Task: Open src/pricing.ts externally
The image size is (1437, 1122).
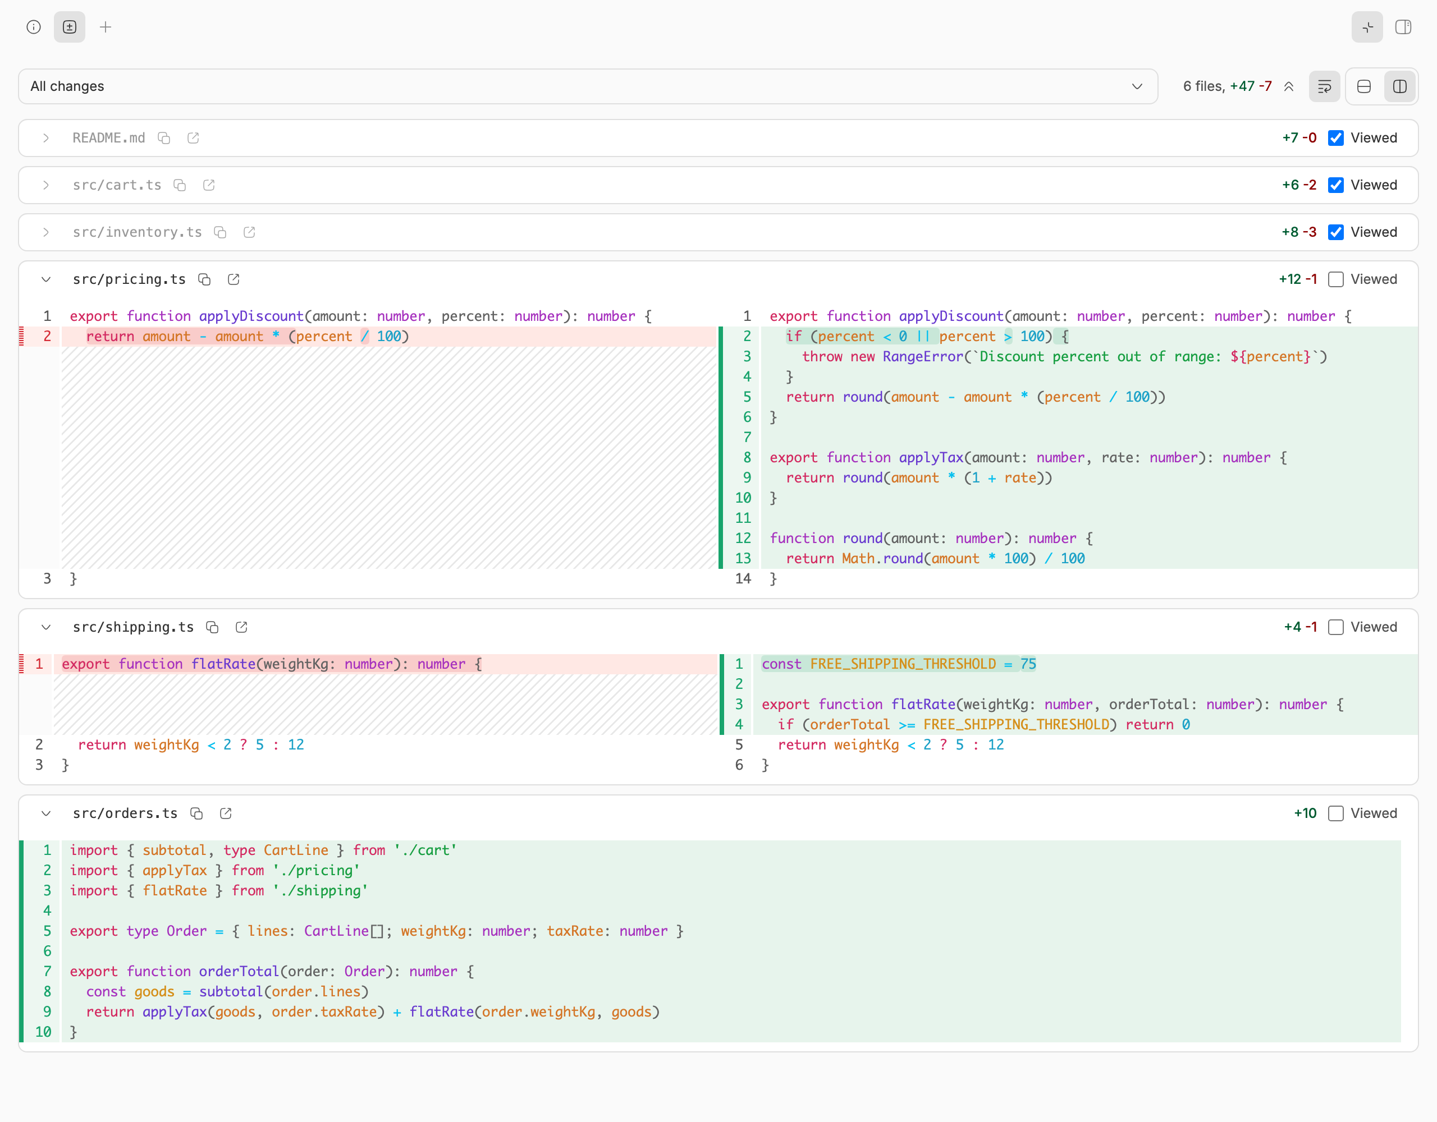Action: pyautogui.click(x=234, y=279)
